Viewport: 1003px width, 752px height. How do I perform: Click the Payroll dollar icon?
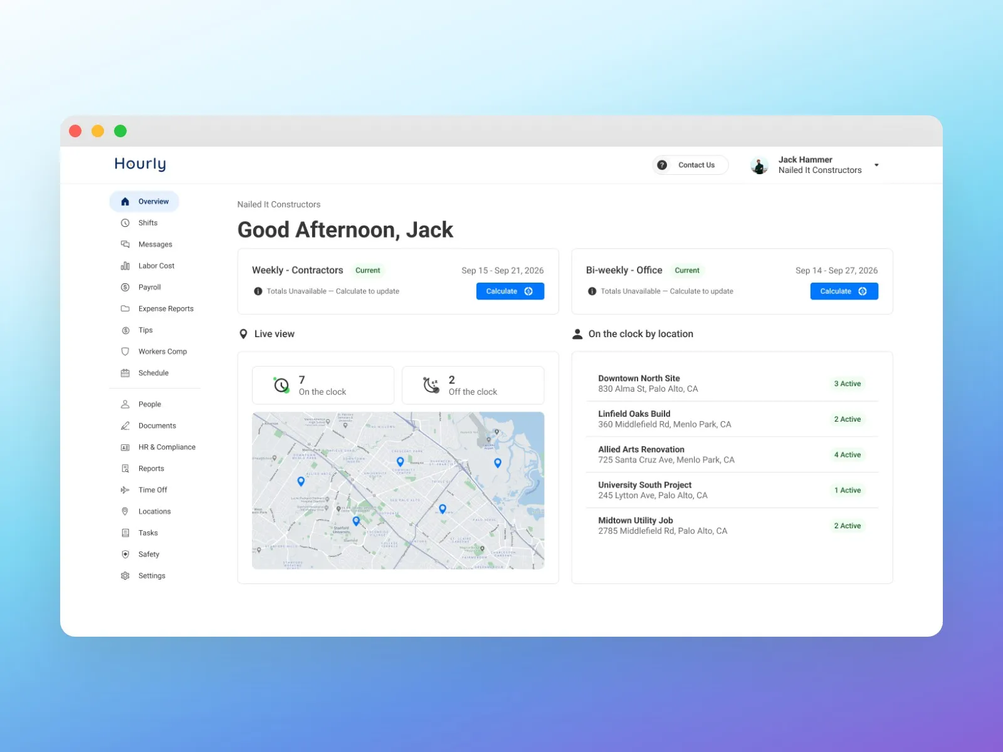click(125, 287)
